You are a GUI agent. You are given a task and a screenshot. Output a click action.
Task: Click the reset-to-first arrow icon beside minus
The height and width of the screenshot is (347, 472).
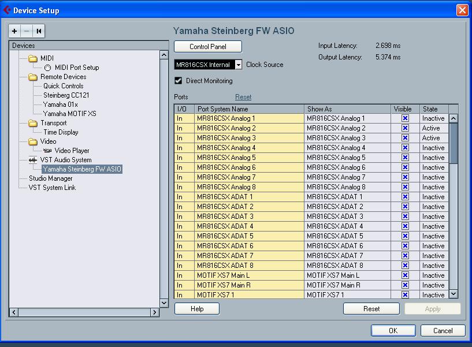39,31
